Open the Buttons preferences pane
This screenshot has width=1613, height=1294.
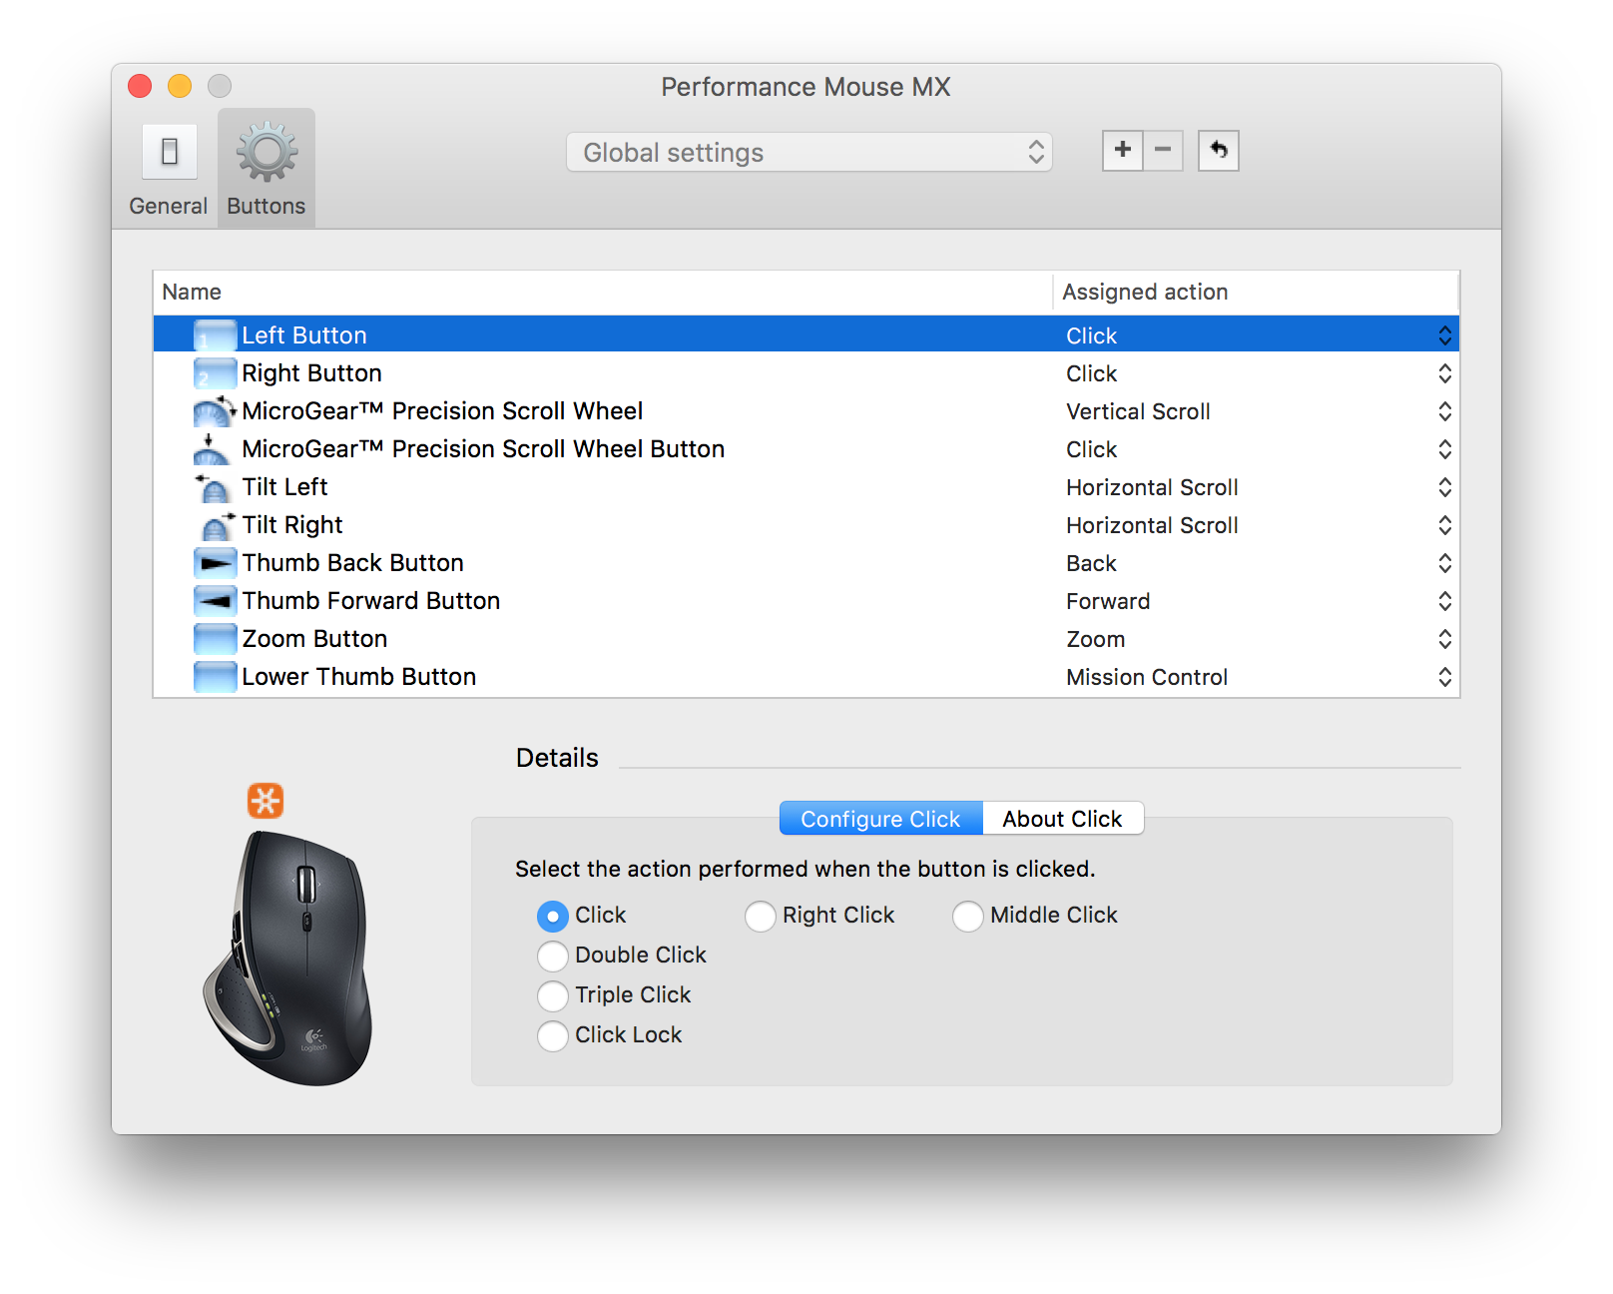point(267,169)
